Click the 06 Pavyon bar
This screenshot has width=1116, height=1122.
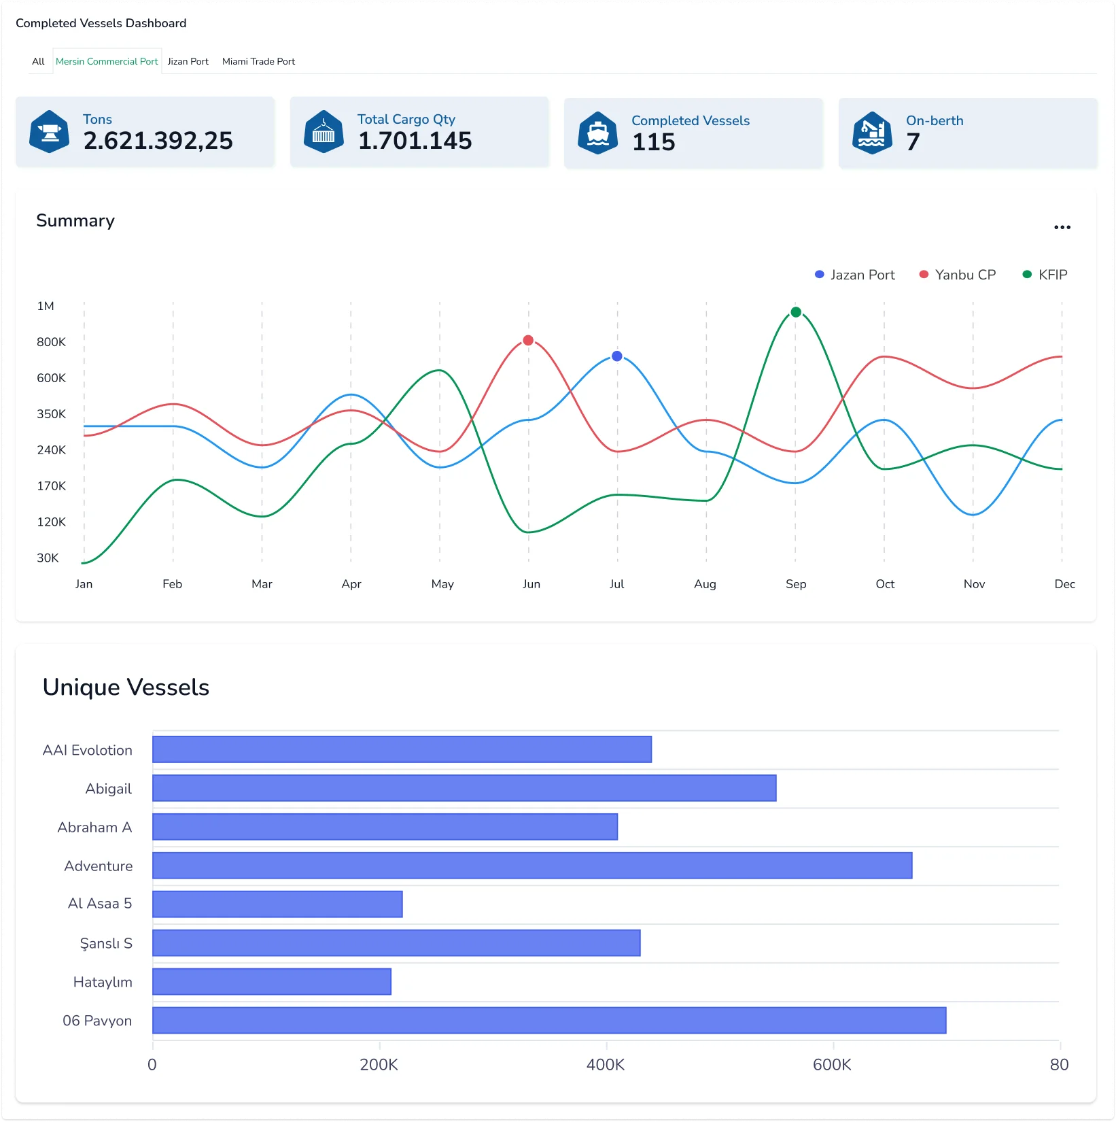click(548, 1021)
